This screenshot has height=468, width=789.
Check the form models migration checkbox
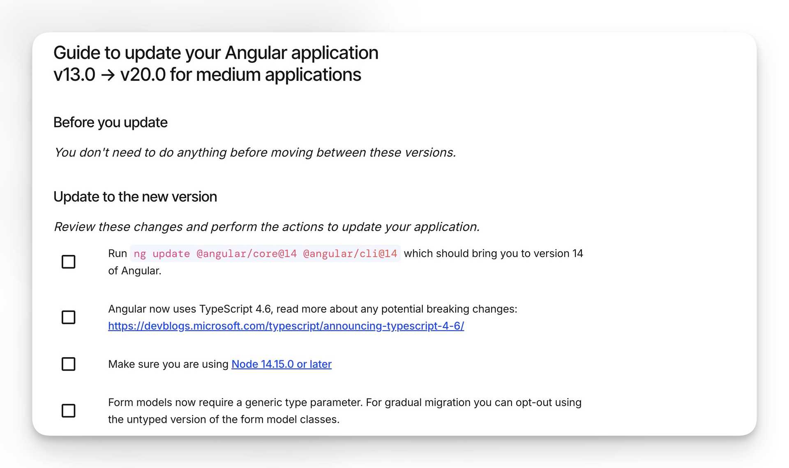click(68, 411)
